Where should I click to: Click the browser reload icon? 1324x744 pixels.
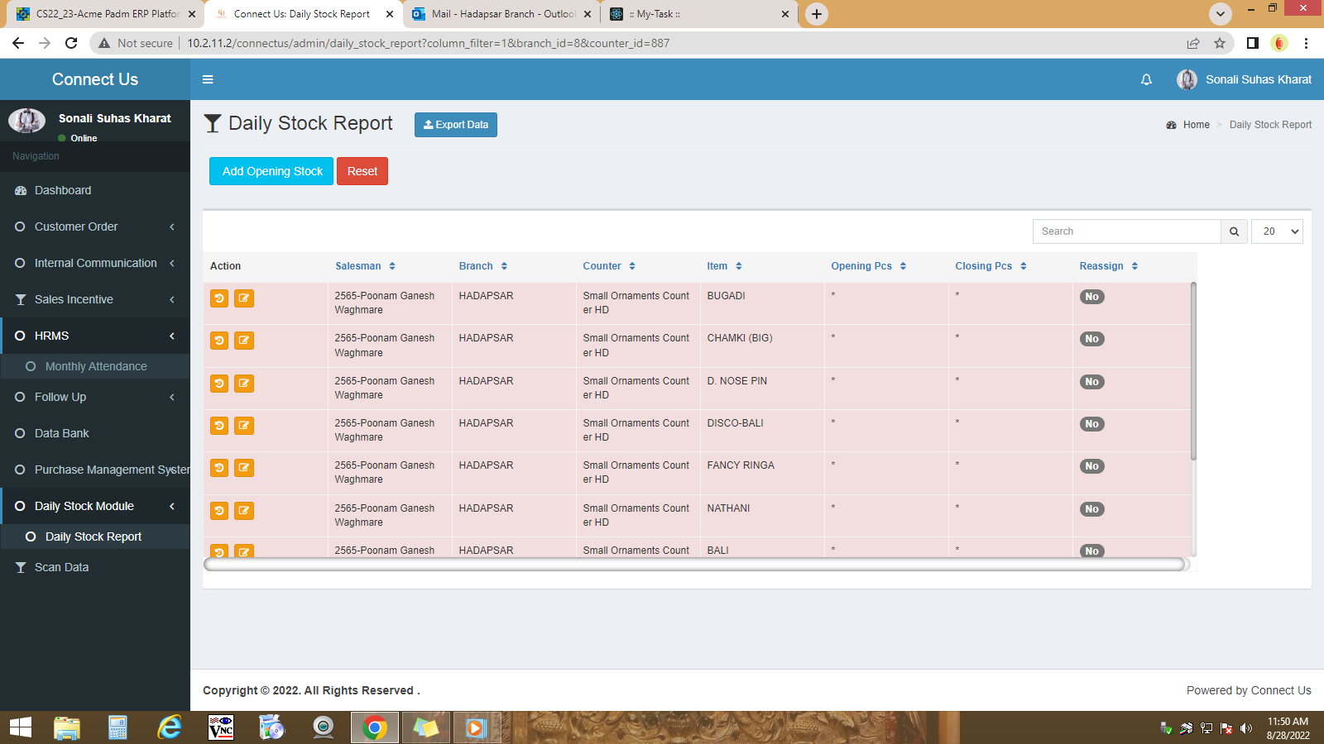[x=71, y=43]
